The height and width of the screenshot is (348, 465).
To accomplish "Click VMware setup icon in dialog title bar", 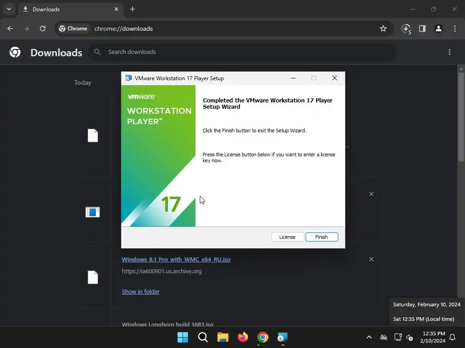I will click(x=129, y=78).
